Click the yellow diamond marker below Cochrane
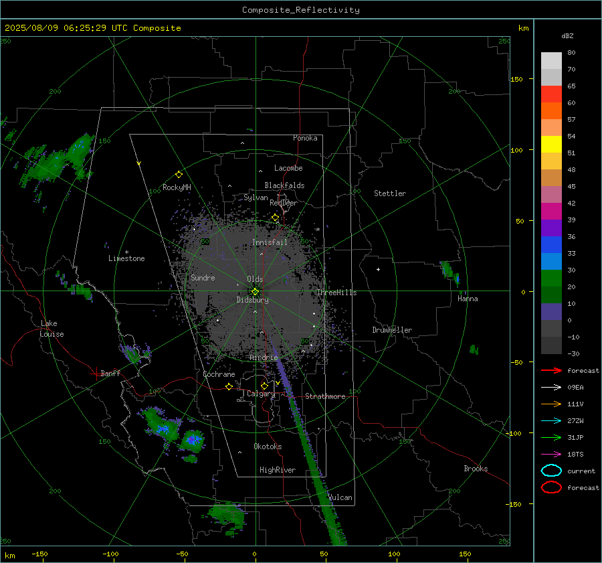 click(x=229, y=386)
